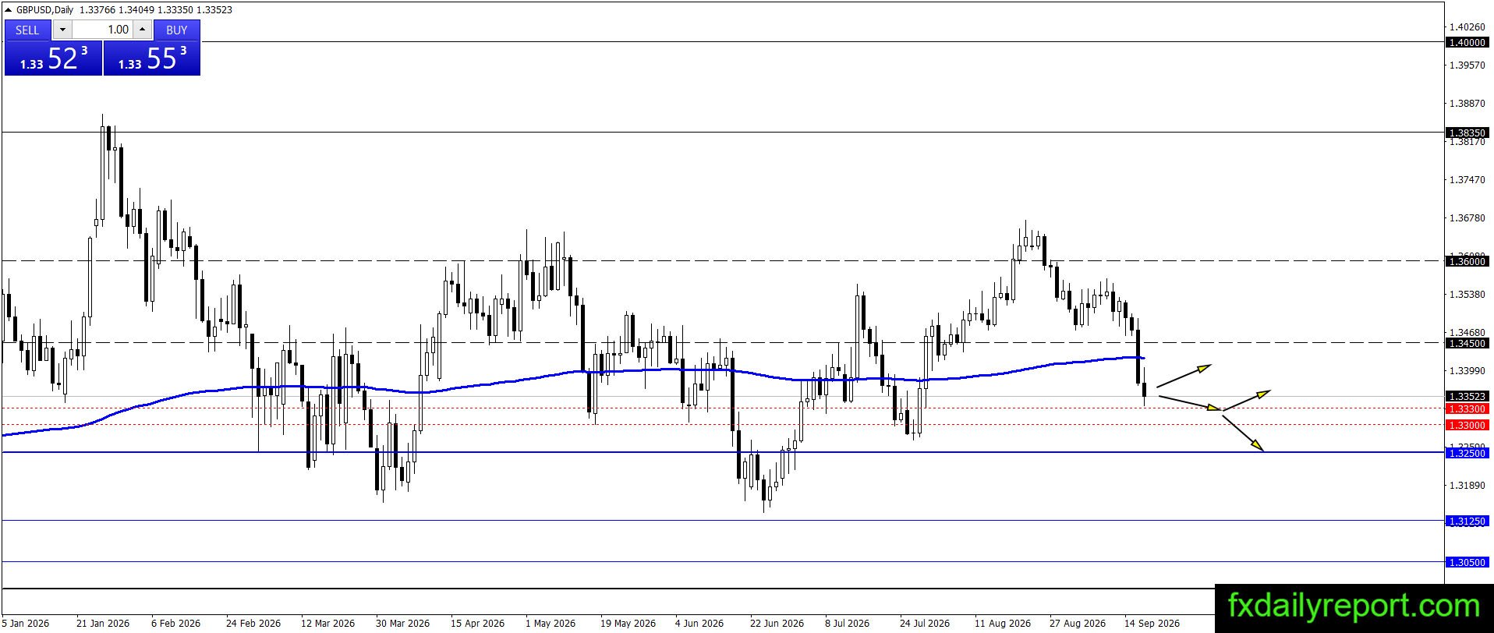Click the red 1.33300 level label
Screen dimensions: 1494x633
[1467, 408]
